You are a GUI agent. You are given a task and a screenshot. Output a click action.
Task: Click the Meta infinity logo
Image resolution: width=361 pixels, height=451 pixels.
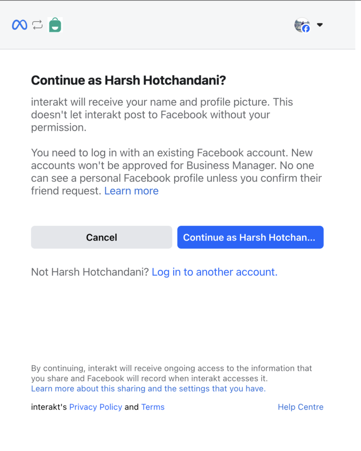(x=19, y=25)
